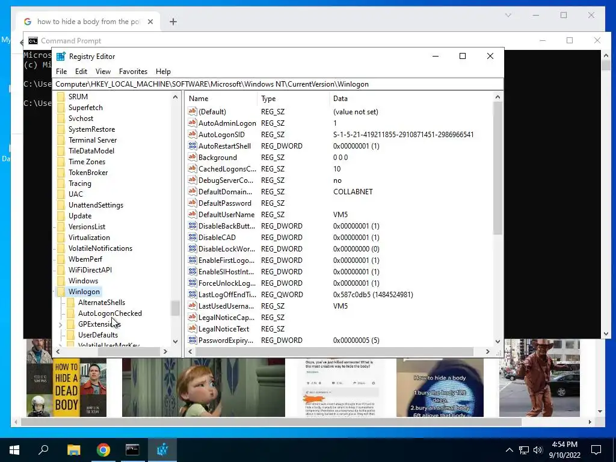The height and width of the screenshot is (462, 616).
Task: Click the DisableBackButt... DWORD icon
Action: [x=192, y=226]
